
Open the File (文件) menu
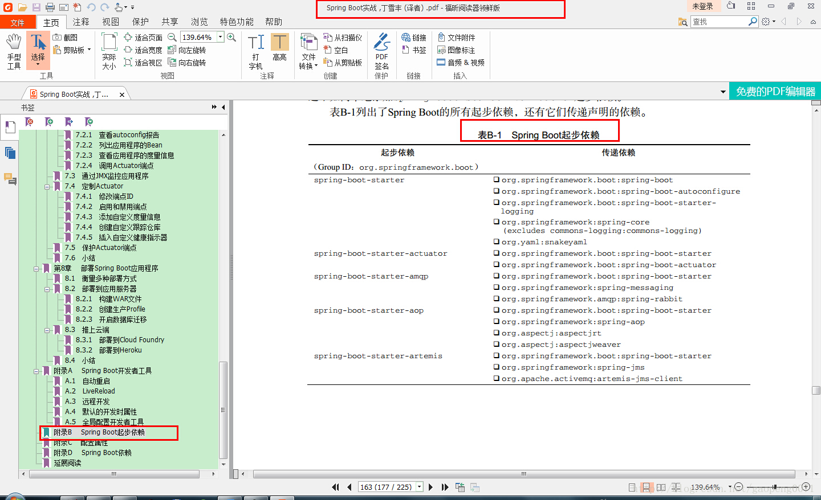(x=18, y=22)
